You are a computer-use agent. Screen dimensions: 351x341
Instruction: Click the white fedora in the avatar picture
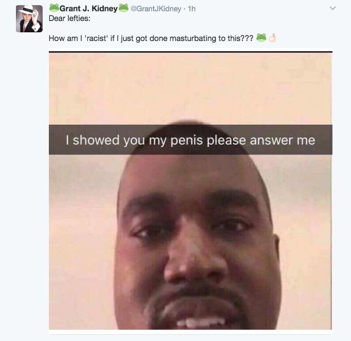(27, 10)
